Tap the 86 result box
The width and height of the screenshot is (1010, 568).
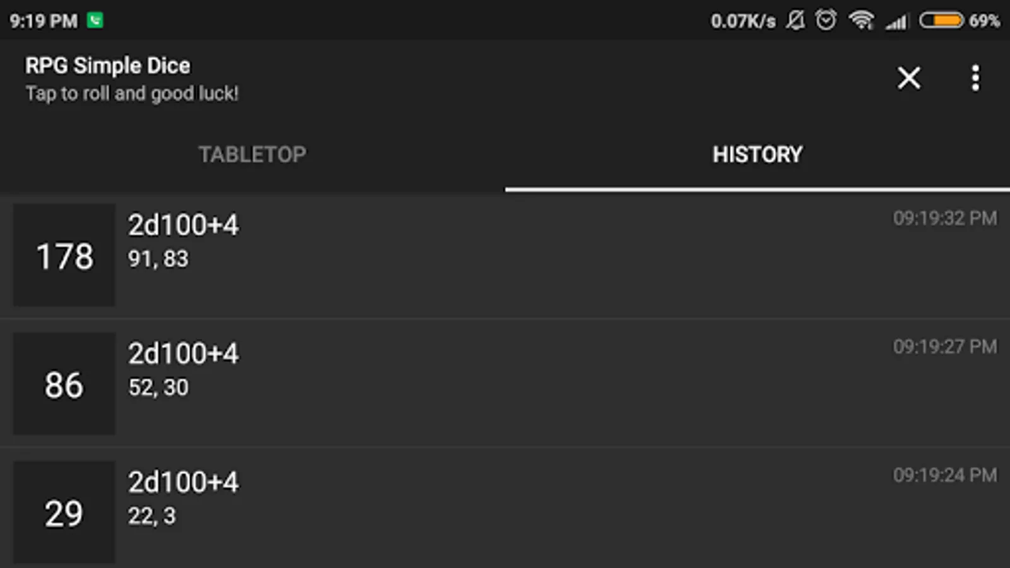[64, 384]
